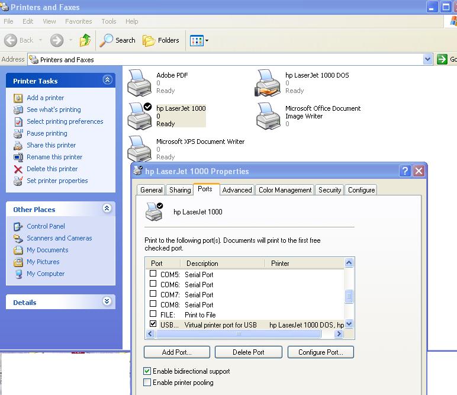This screenshot has height=395, width=457.
Task: Select the Microsoft XPS Document Writer icon
Action: point(140,149)
